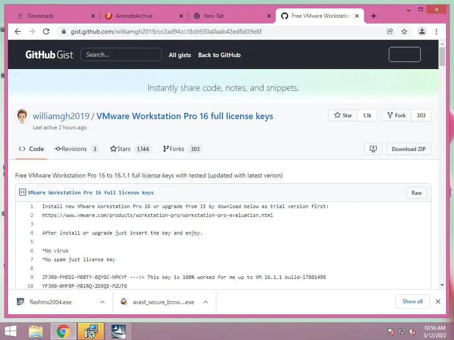Download the gist as ZIP
Viewport: 454px width, 340px height.
408,149
